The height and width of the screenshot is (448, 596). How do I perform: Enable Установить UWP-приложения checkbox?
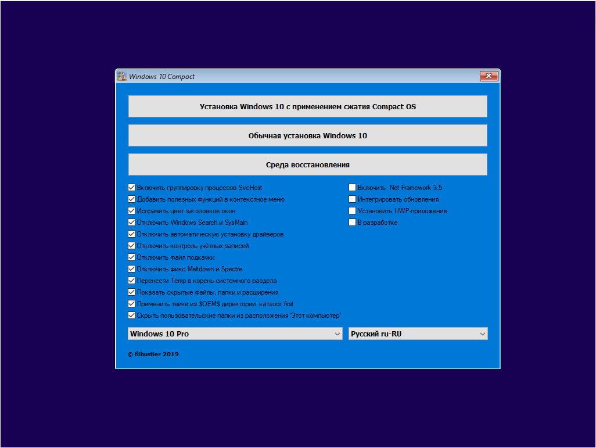[x=353, y=211]
